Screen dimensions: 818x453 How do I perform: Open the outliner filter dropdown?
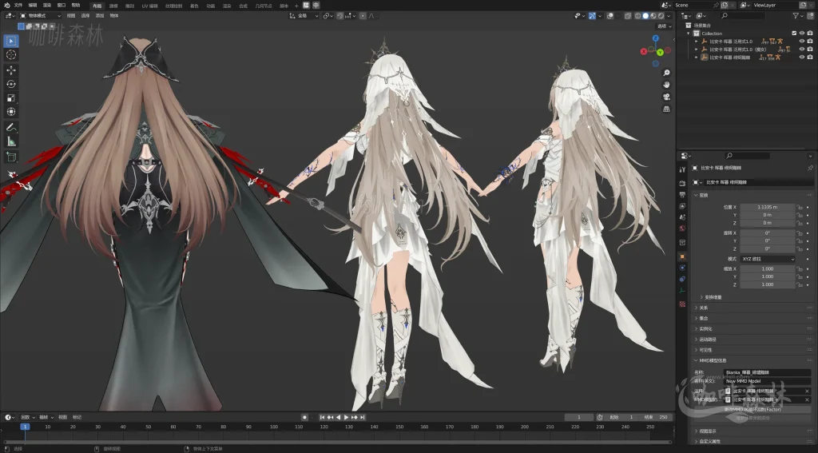[x=798, y=16]
